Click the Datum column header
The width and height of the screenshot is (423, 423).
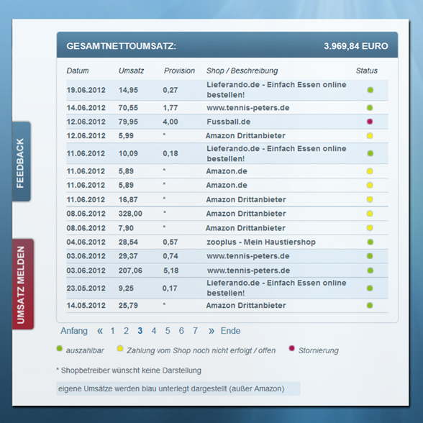coord(78,70)
